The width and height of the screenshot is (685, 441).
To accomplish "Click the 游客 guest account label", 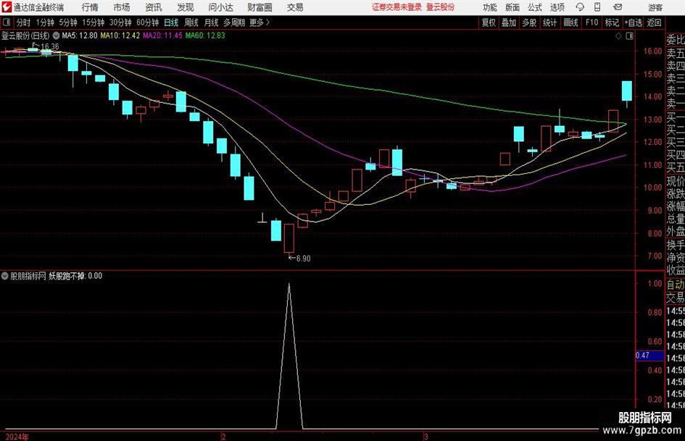I will (655, 7).
